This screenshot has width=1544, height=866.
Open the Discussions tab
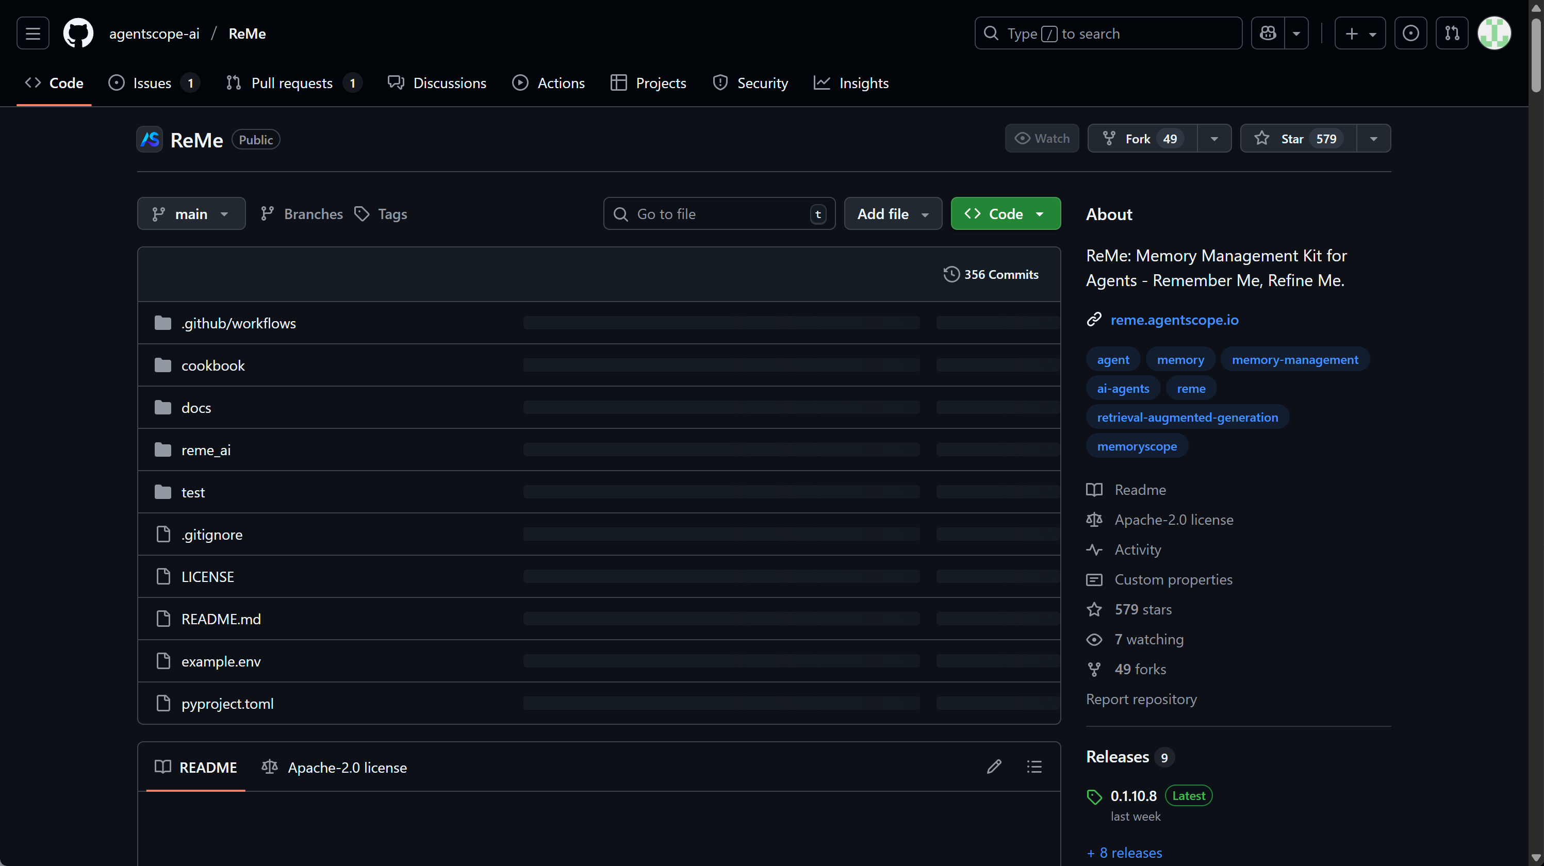[437, 84]
